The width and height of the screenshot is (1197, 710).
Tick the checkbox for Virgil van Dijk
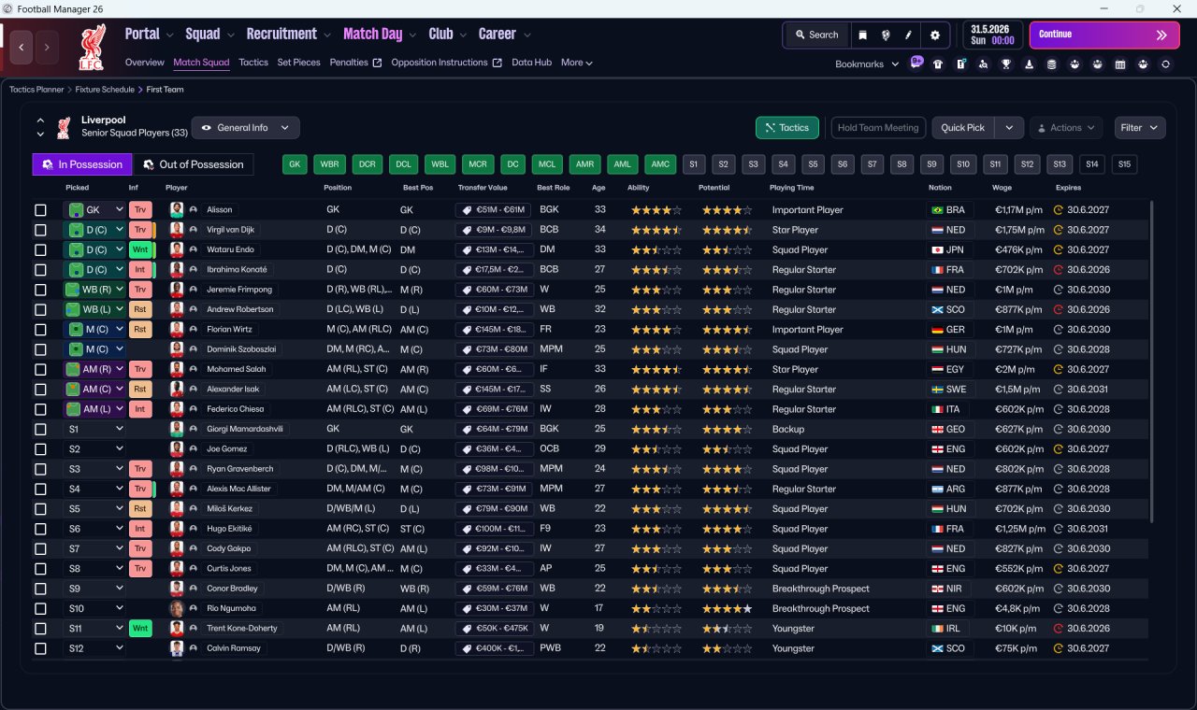tap(40, 230)
